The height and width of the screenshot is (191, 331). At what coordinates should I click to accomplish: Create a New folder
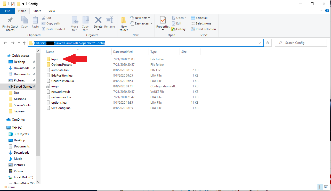tap(124, 24)
